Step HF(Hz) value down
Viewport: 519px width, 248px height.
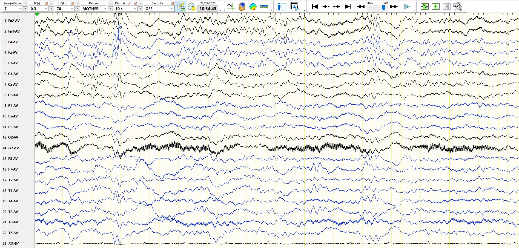(x=78, y=9)
